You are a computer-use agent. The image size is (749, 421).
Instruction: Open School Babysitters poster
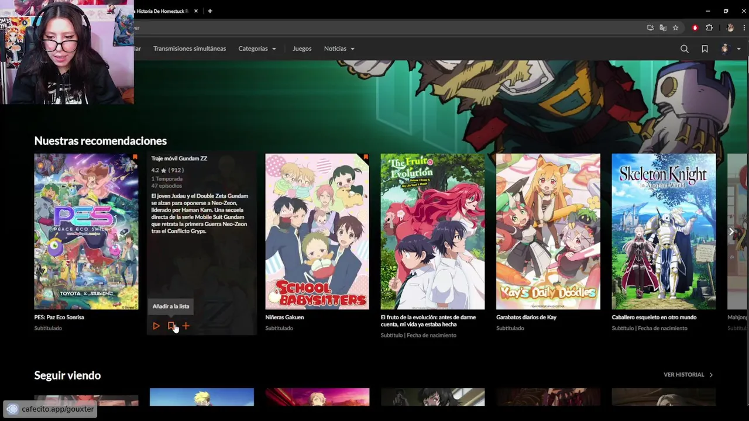click(x=317, y=232)
